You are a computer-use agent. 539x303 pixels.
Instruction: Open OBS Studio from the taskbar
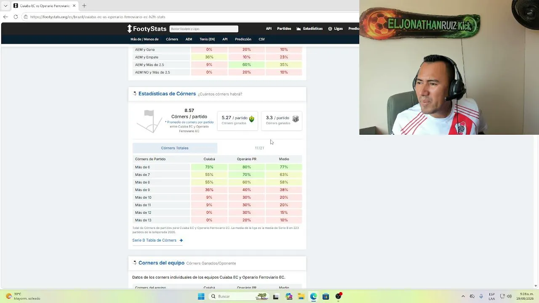click(338, 296)
